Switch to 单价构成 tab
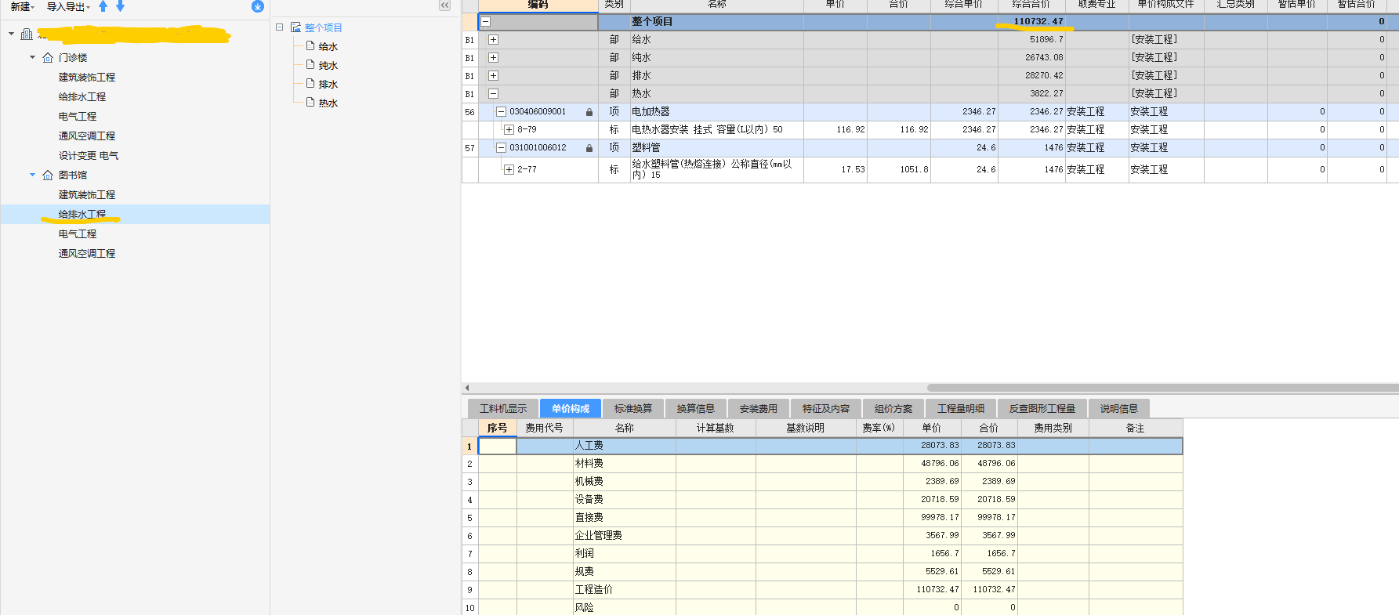Image resolution: width=1399 pixels, height=615 pixels. (x=571, y=408)
